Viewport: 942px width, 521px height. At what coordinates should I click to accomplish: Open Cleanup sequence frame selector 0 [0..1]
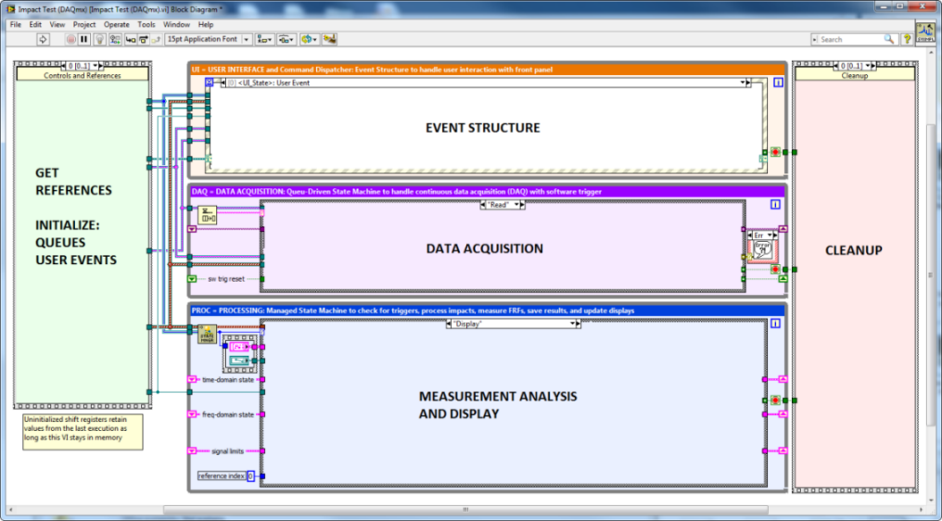854,66
